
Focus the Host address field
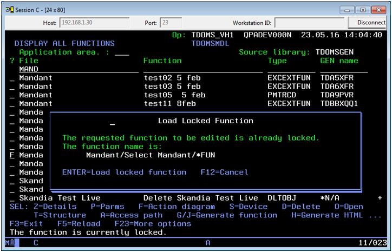coord(94,23)
